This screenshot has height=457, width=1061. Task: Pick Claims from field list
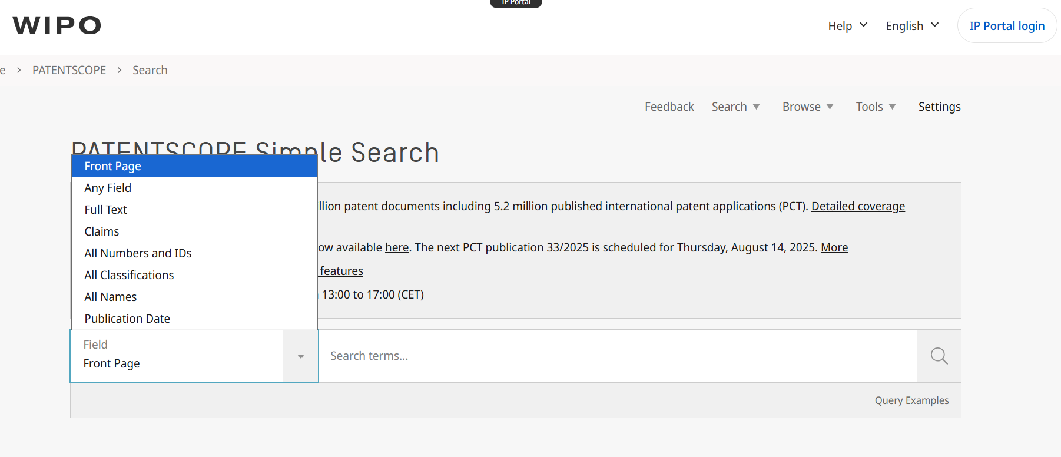point(194,231)
